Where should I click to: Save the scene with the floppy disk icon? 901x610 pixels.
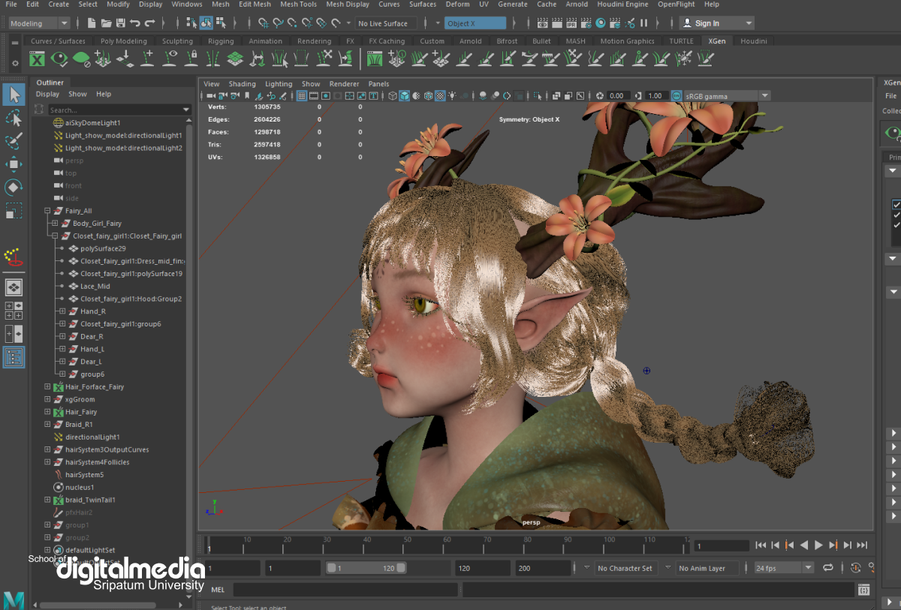click(x=120, y=23)
